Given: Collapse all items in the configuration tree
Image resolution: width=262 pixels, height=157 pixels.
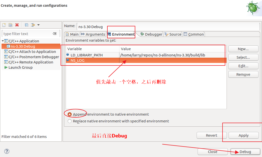Looking at the screenshot, I should click(26, 25).
